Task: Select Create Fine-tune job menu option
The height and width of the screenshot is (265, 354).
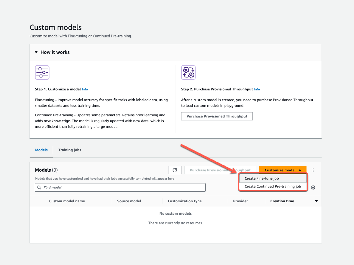Action: coord(262,178)
